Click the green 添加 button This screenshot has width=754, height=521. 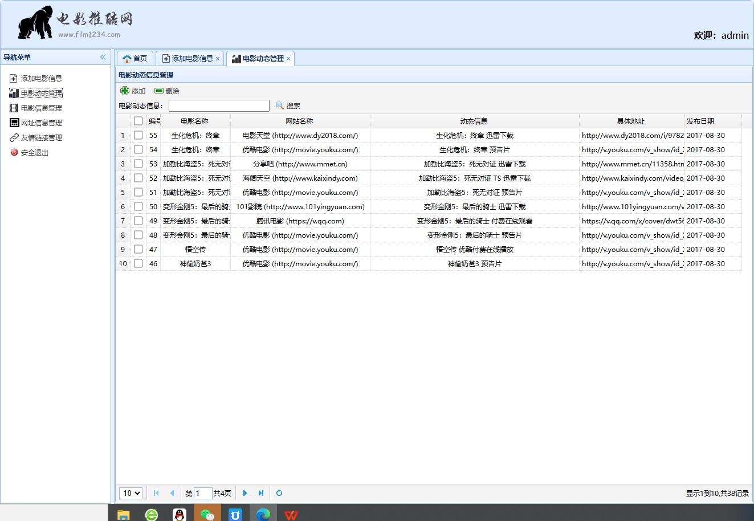point(133,91)
